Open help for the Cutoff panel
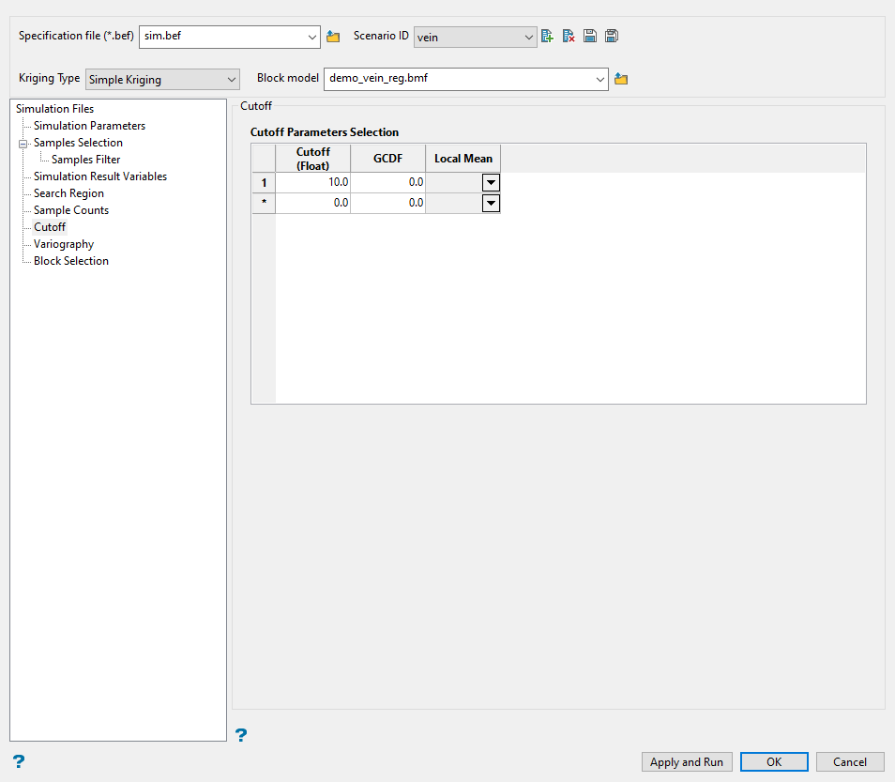The width and height of the screenshot is (895, 782). (241, 735)
